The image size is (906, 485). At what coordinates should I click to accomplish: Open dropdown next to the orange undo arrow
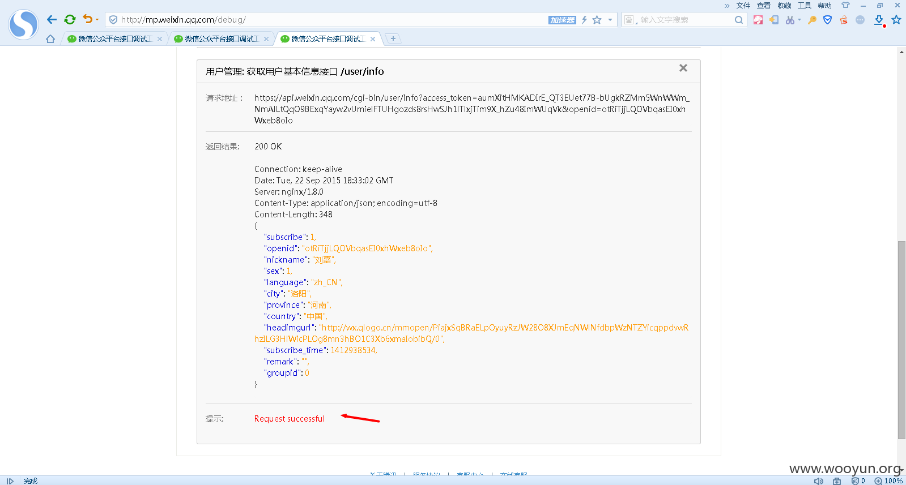coord(97,20)
